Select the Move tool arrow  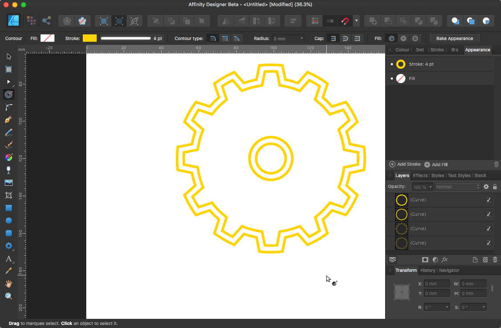point(9,57)
